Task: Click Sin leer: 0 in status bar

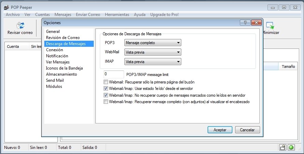Action: (x=39, y=148)
